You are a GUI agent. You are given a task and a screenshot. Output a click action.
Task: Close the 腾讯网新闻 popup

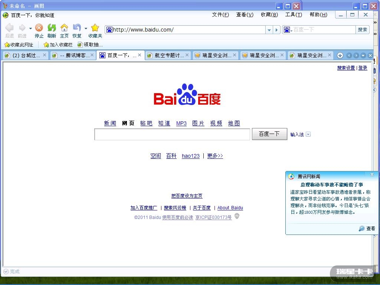372,174
